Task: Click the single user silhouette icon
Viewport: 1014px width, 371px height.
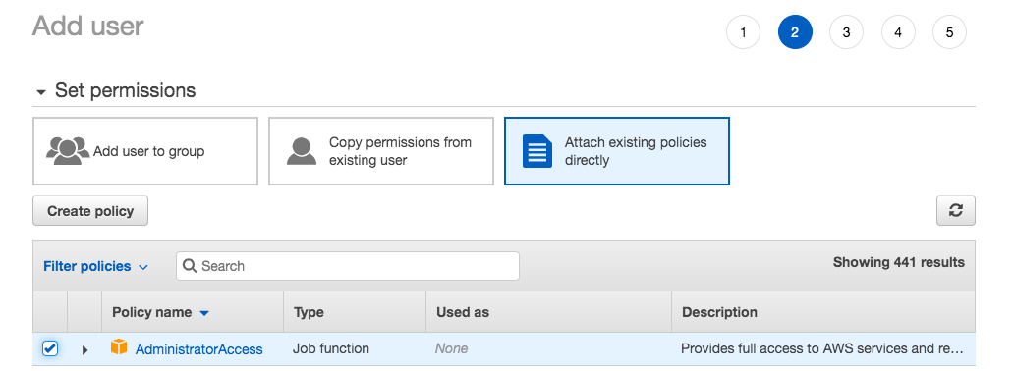Action: click(302, 151)
